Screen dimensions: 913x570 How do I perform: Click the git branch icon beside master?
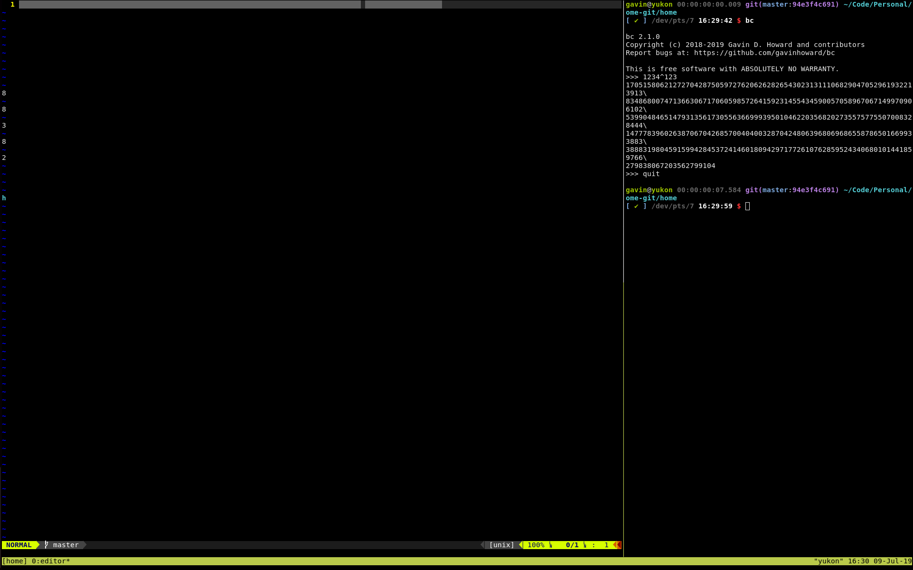point(46,545)
